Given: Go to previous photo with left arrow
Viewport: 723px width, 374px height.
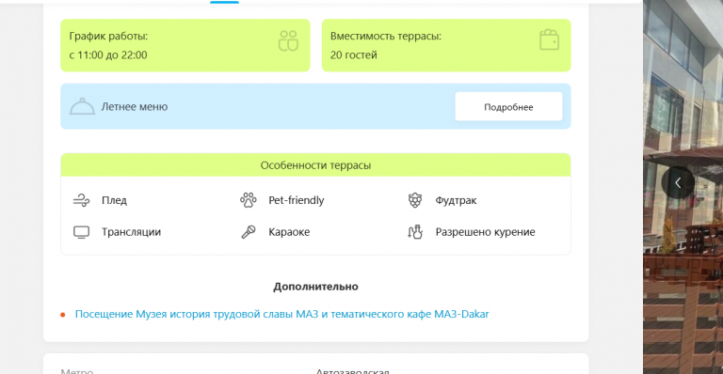Looking at the screenshot, I should coord(678,183).
